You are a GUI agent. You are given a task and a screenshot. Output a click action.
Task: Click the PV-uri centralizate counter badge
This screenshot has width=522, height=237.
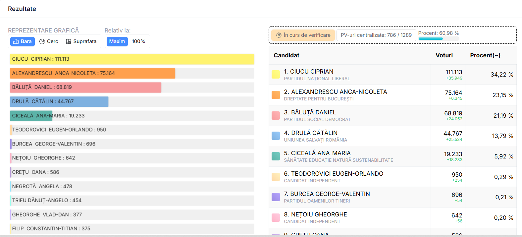click(x=376, y=35)
